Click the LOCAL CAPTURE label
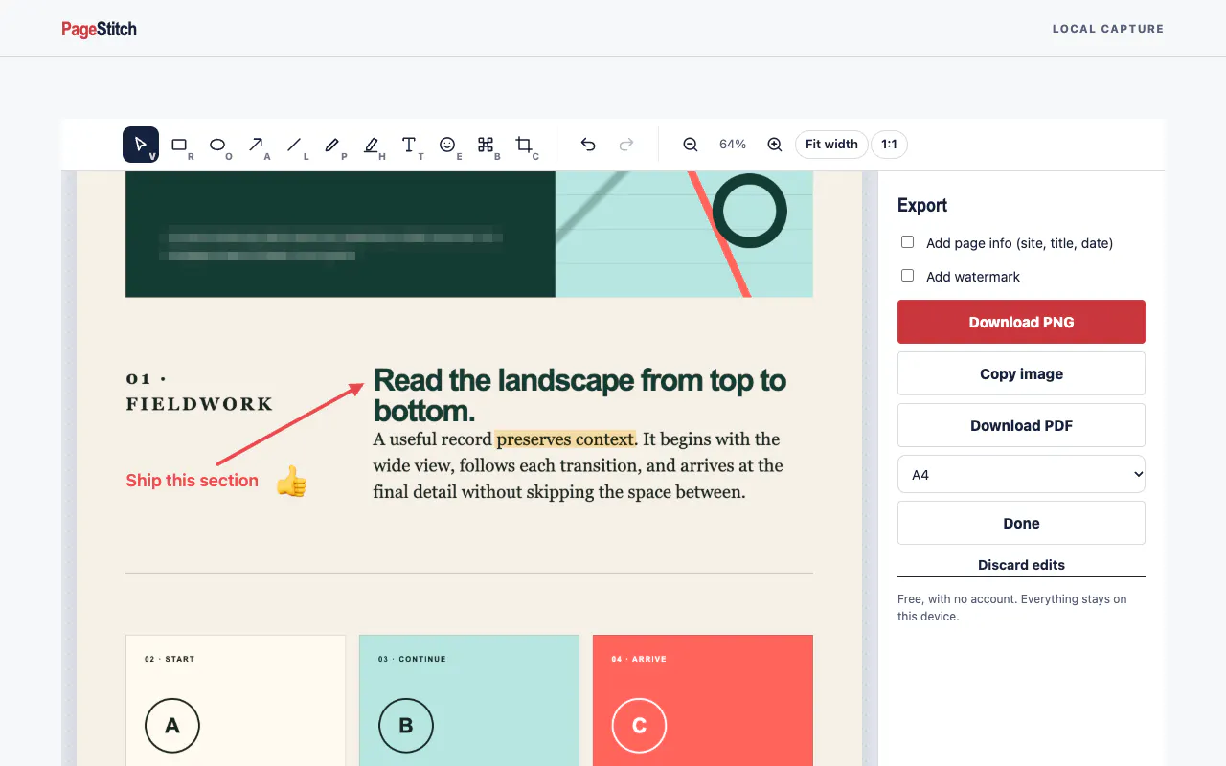The height and width of the screenshot is (766, 1226). (x=1108, y=29)
